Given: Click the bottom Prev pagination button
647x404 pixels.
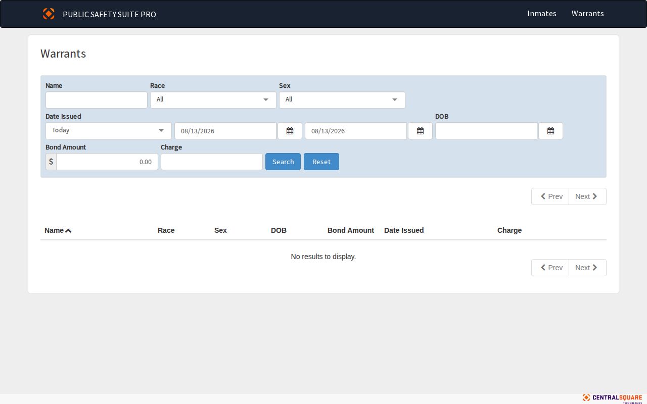Looking at the screenshot, I should pos(550,268).
